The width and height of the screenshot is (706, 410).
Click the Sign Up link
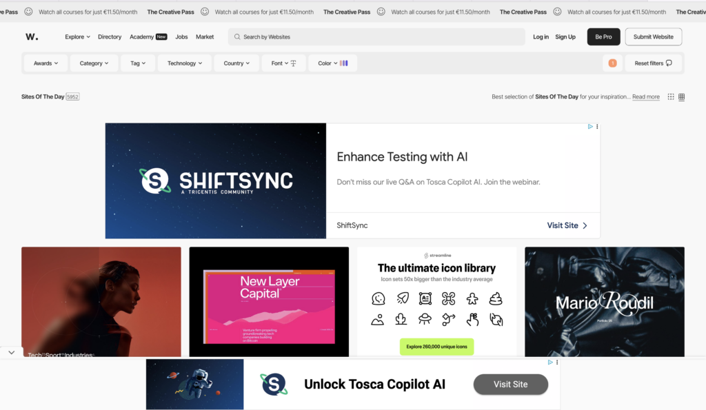coord(565,37)
